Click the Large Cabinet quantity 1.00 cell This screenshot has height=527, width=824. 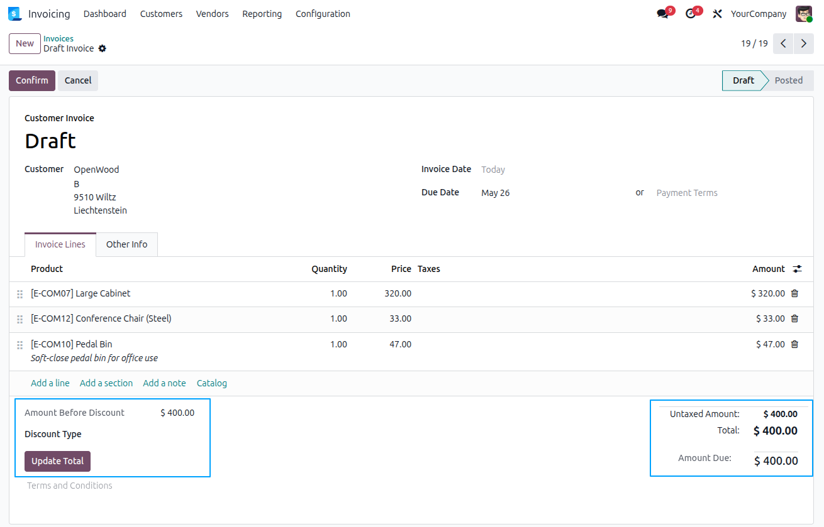[338, 293]
